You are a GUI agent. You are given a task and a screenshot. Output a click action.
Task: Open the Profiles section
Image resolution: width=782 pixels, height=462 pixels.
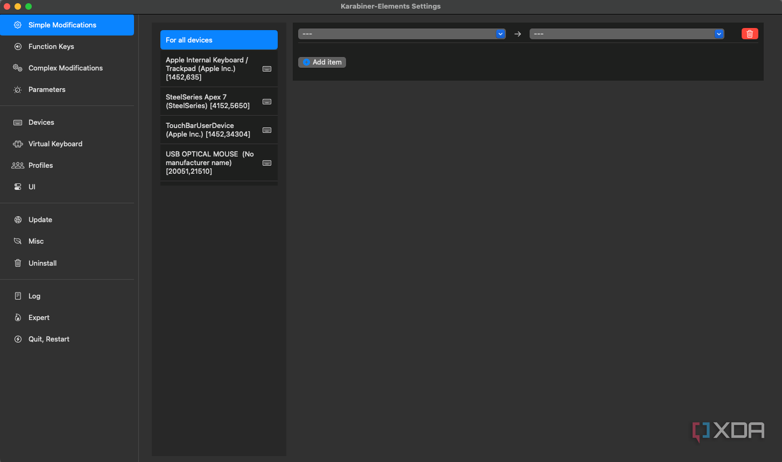[x=67, y=166]
